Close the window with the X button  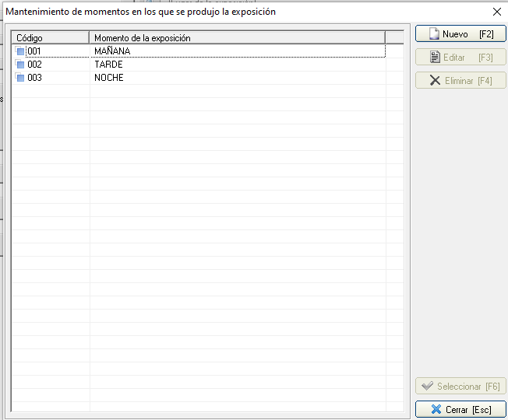[496, 12]
